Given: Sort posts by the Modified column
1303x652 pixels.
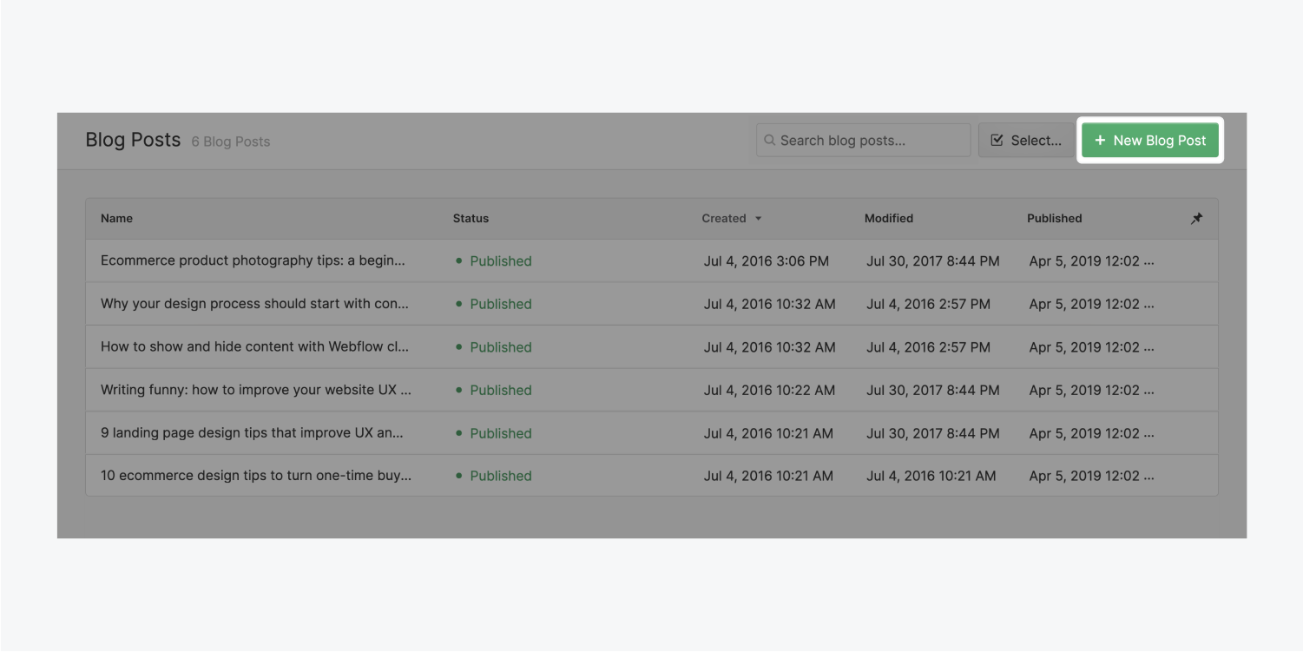Looking at the screenshot, I should (889, 219).
